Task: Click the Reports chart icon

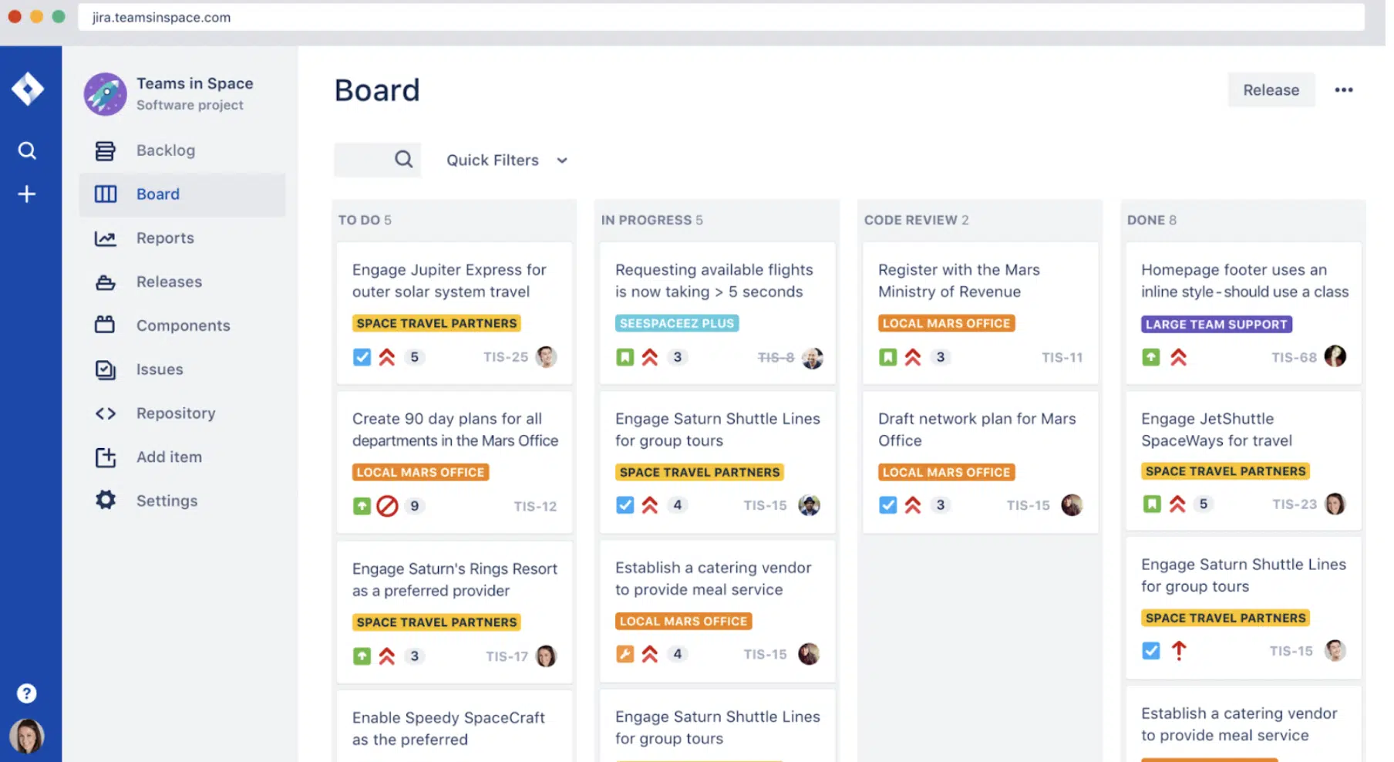Action: click(106, 238)
